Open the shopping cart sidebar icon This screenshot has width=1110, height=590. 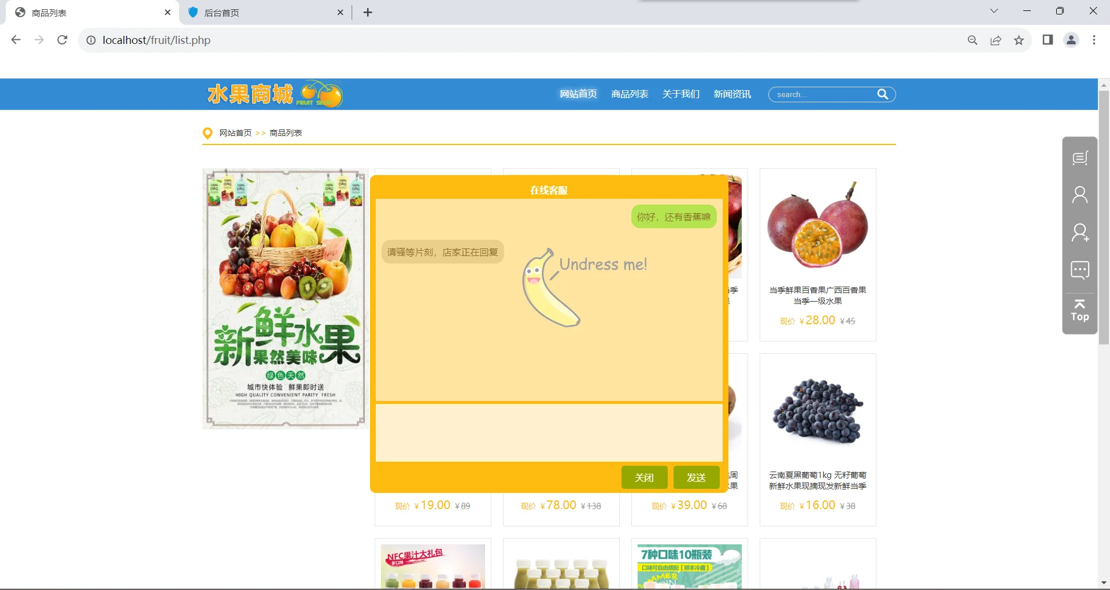point(1080,157)
